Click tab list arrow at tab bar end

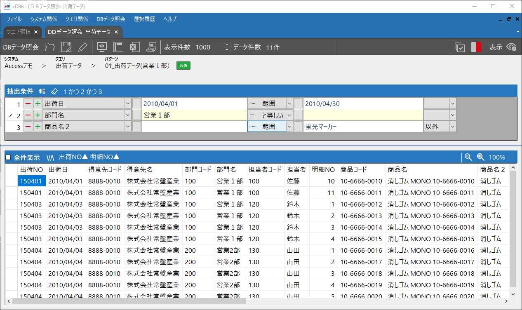tap(517, 32)
